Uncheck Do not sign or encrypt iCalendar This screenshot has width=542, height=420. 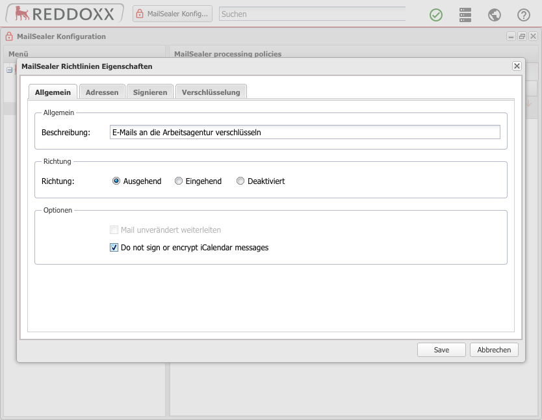click(114, 248)
